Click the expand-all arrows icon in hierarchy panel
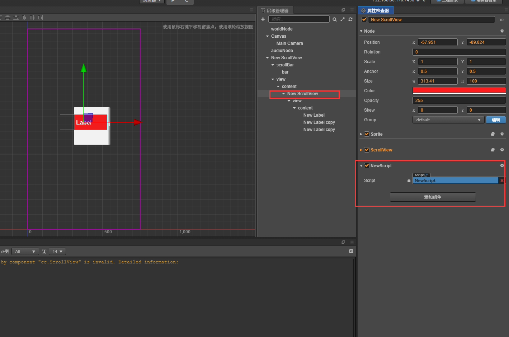Screen dimensions: 509x337 pos(342,19)
